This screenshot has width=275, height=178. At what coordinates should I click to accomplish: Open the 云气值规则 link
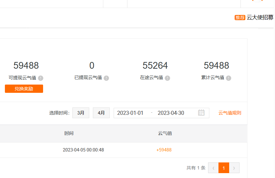tap(230, 113)
